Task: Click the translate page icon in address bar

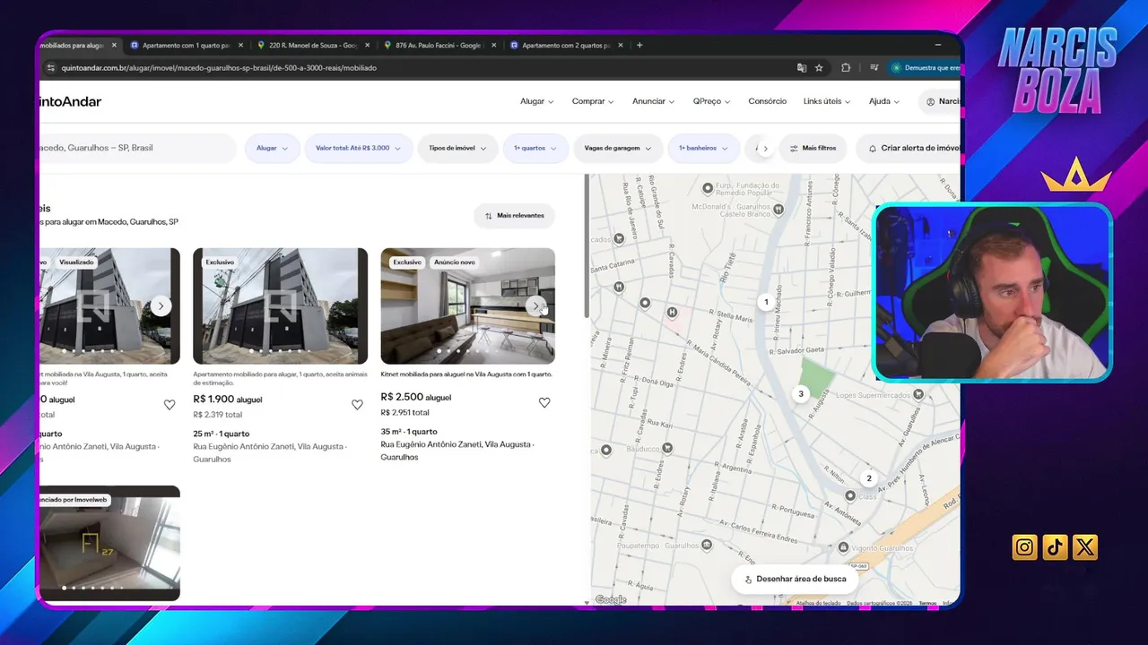Action: [x=802, y=68]
